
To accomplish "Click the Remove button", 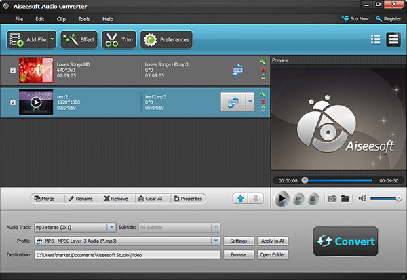I will 116,199.
